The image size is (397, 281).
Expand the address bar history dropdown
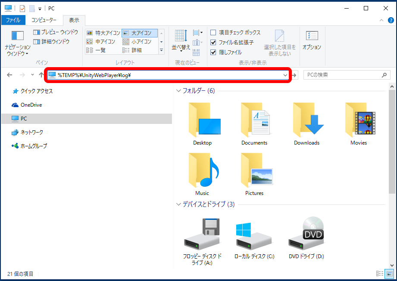285,75
